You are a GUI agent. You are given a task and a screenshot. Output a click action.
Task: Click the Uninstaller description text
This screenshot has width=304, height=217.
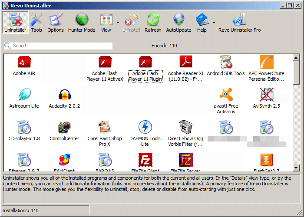point(147,184)
